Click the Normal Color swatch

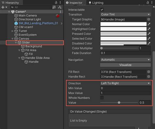click(x=123, y=24)
